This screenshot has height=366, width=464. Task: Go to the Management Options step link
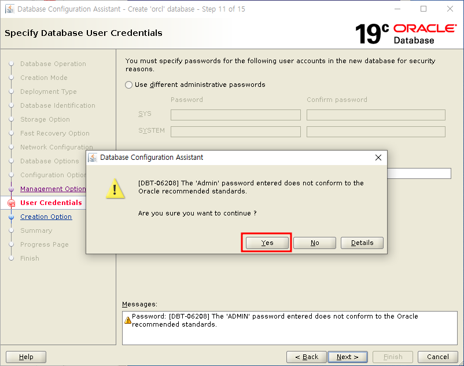click(53, 189)
